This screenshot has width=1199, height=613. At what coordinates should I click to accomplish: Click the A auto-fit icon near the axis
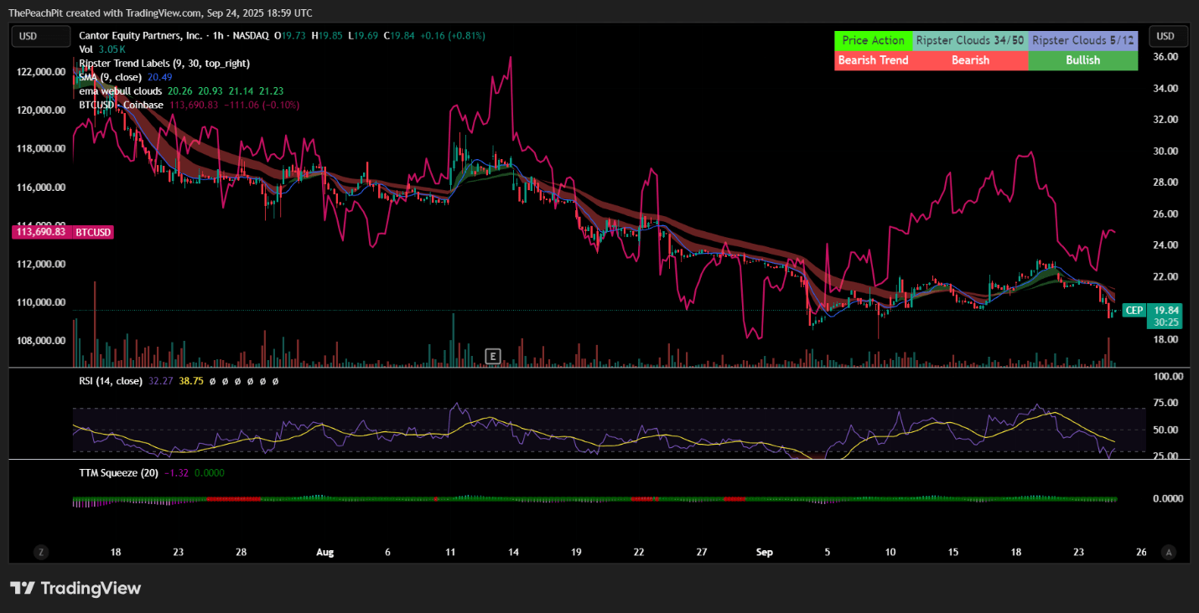[1169, 551]
